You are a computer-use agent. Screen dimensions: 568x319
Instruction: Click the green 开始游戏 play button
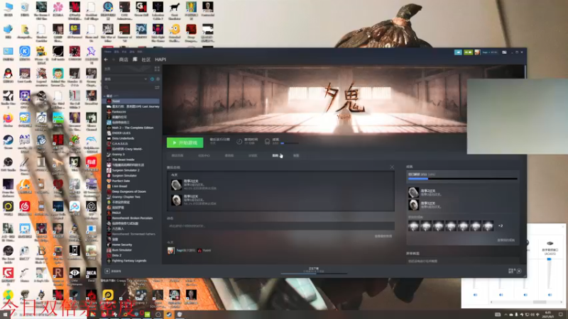[x=185, y=143]
